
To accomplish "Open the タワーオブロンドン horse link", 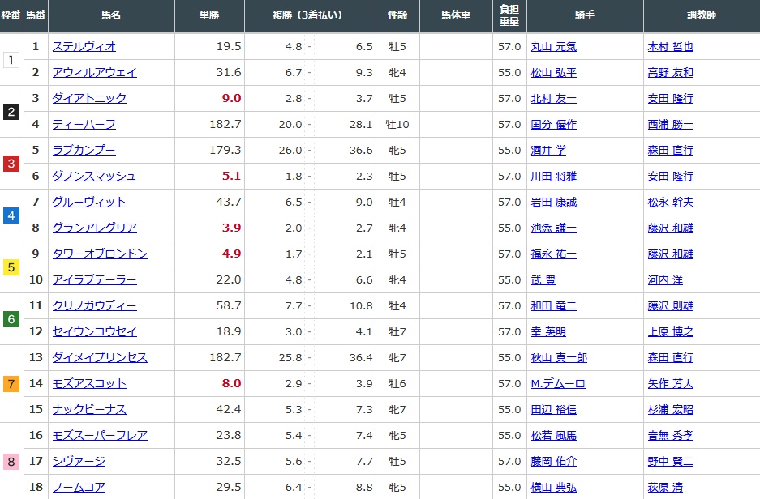I will (x=99, y=254).
